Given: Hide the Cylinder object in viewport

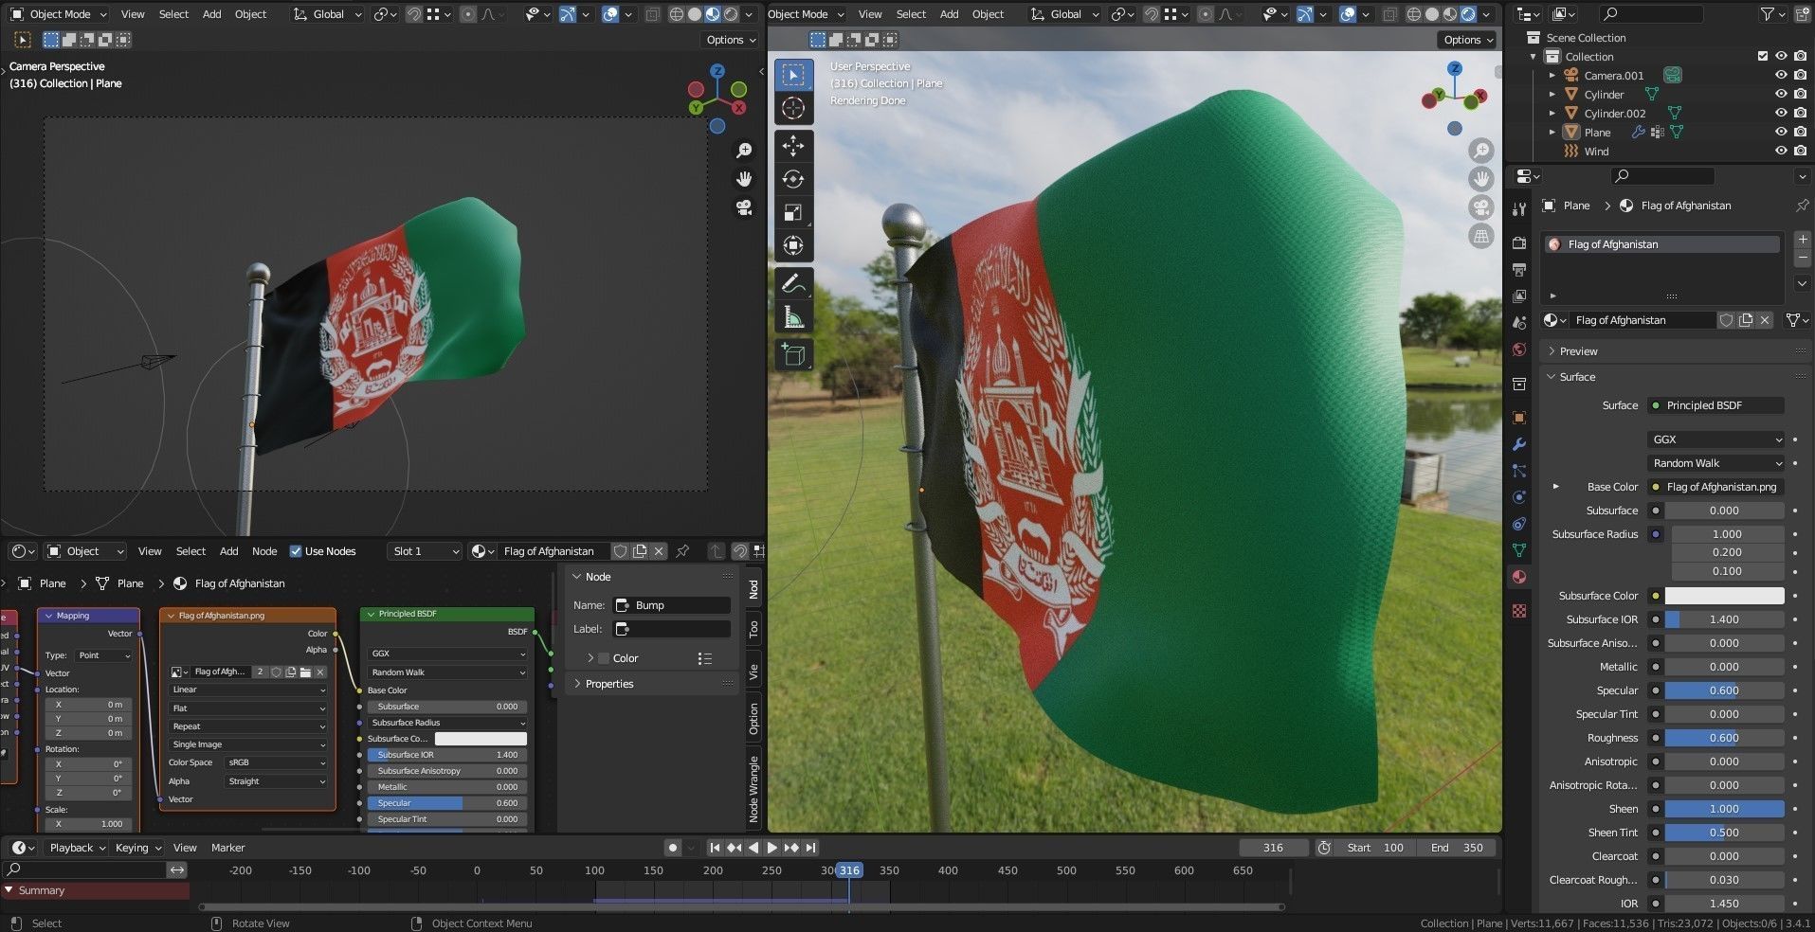Looking at the screenshot, I should pyautogui.click(x=1782, y=94).
